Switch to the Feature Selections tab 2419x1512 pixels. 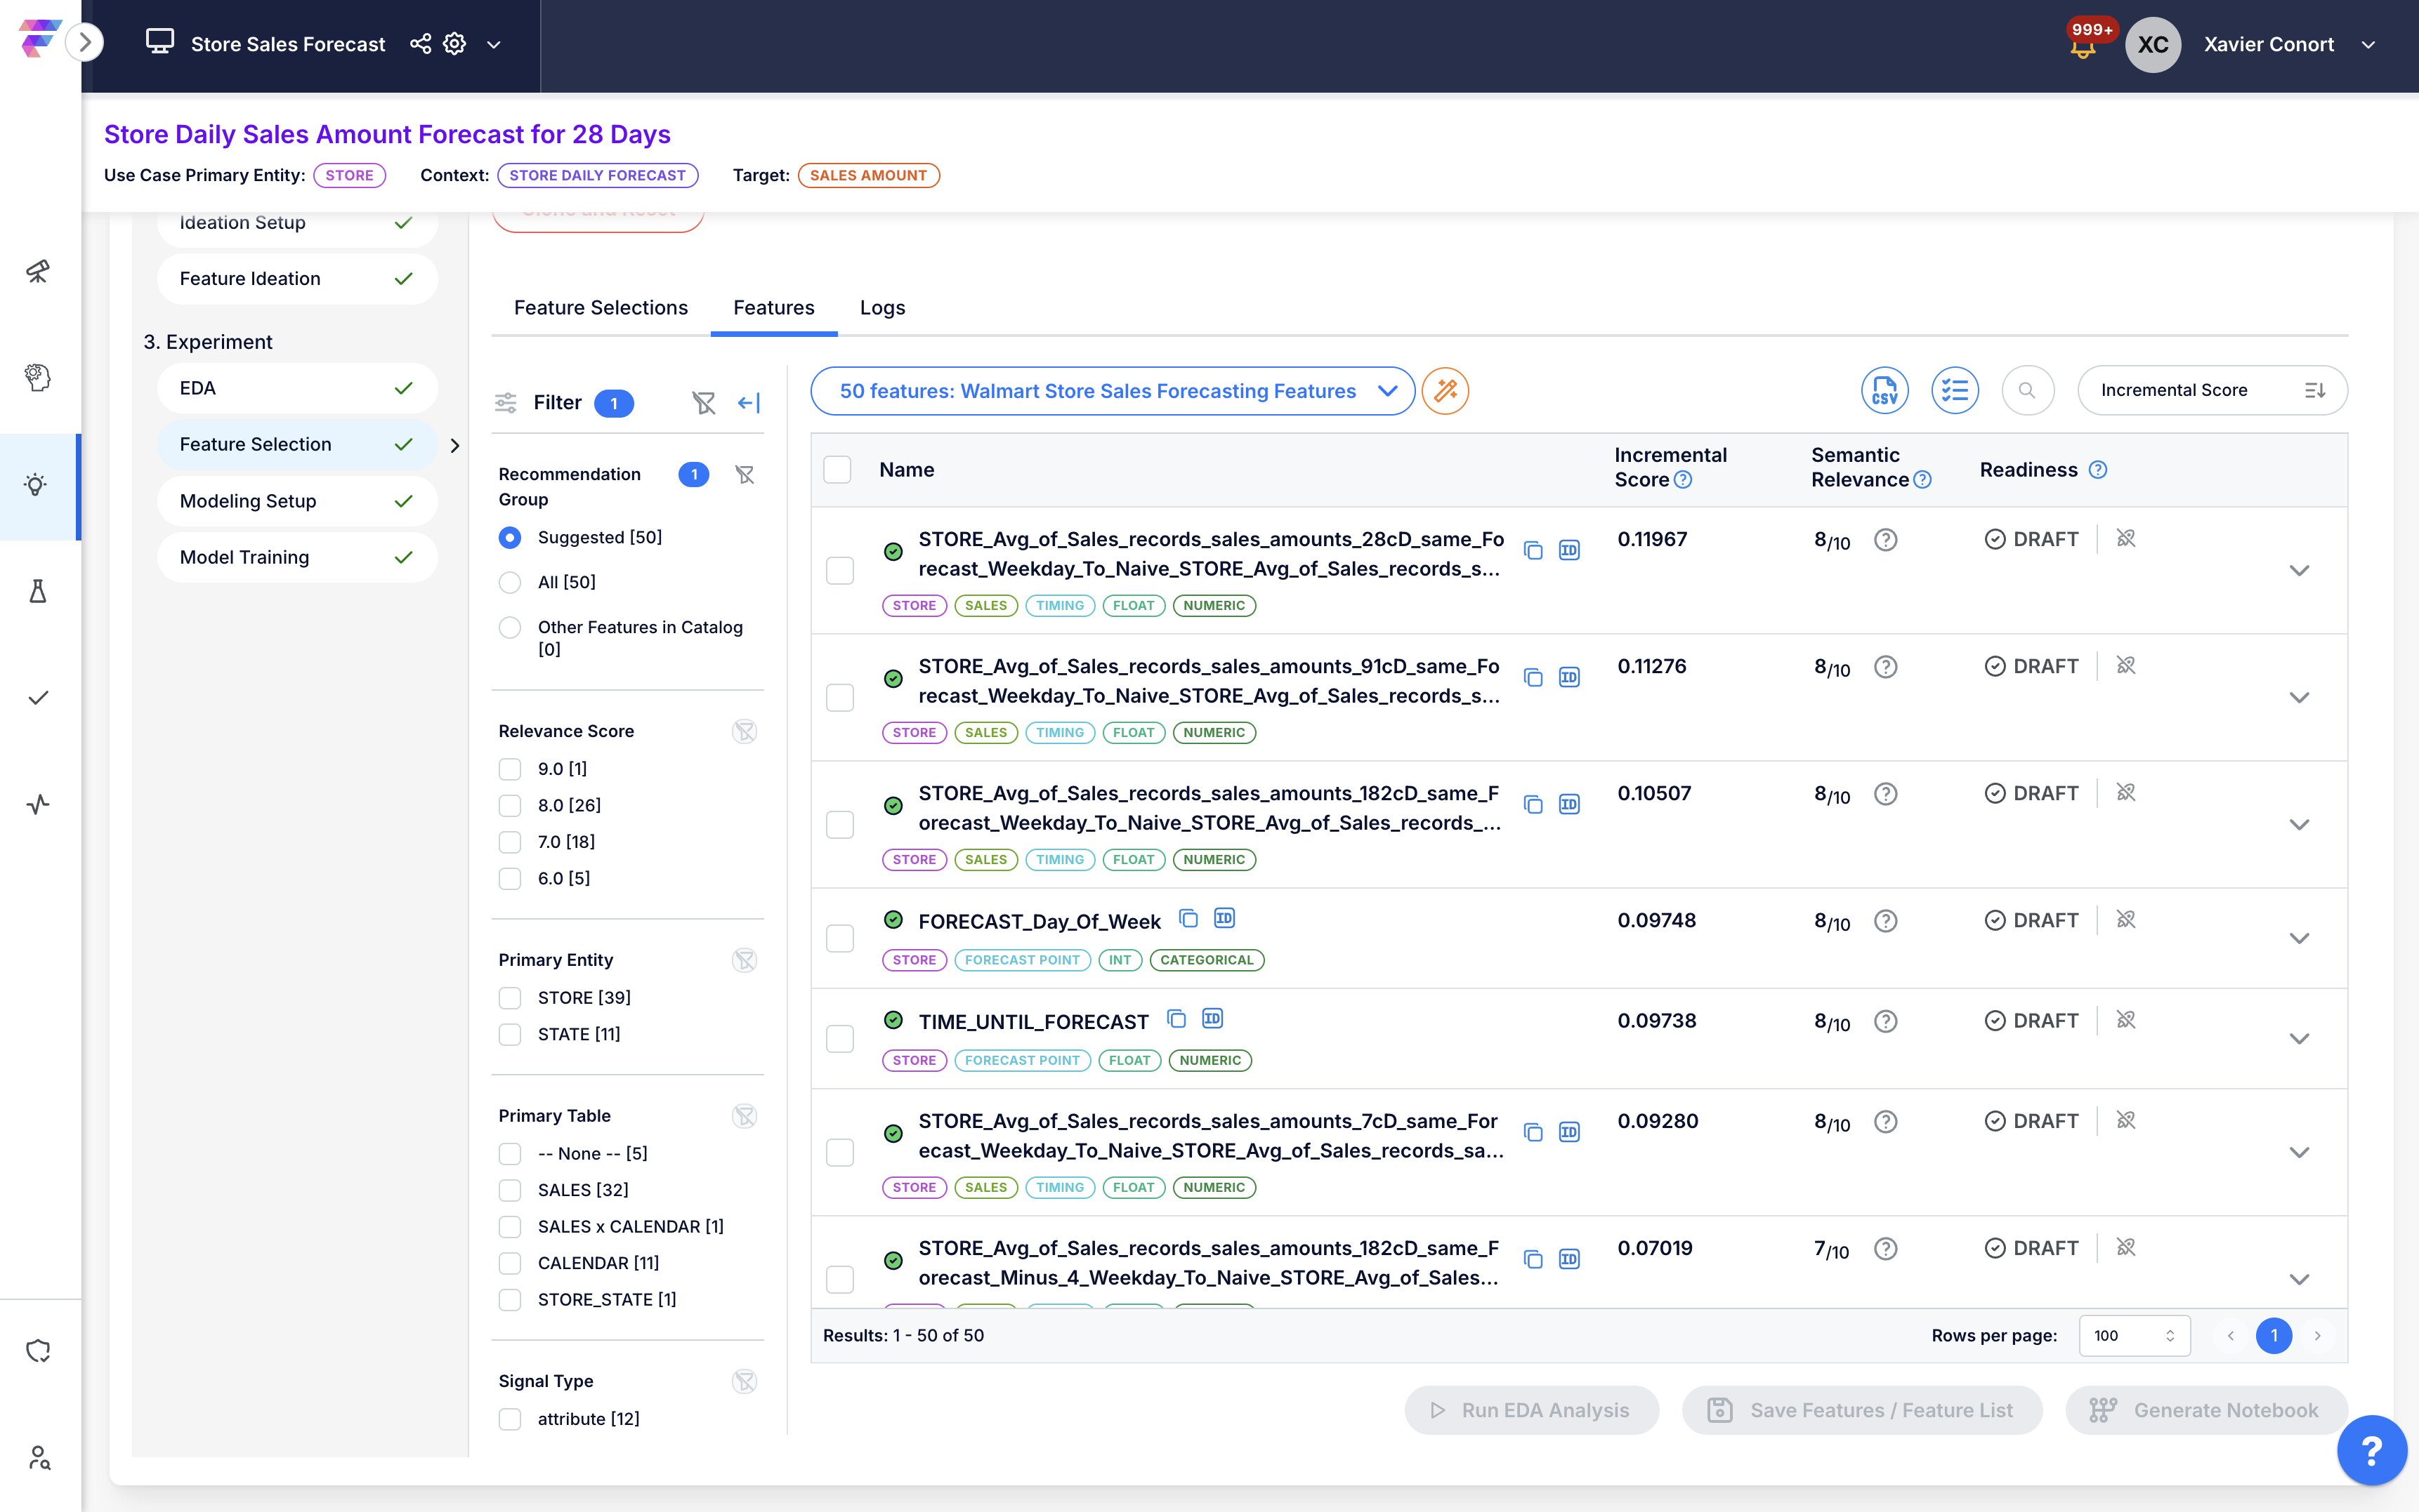pos(601,308)
